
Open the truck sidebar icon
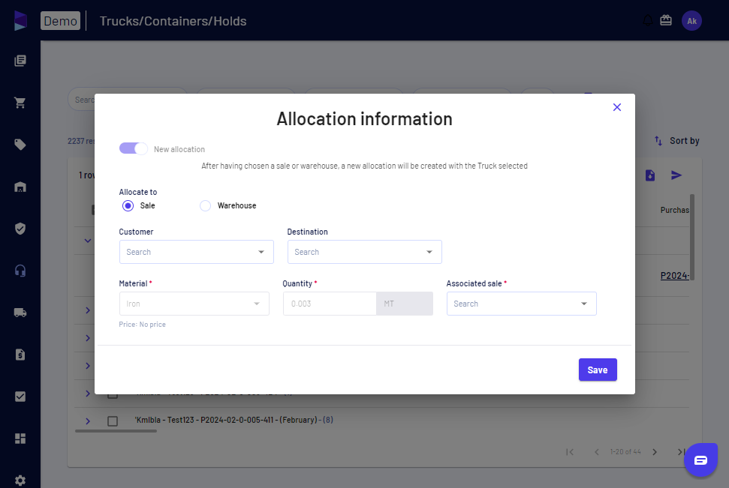click(20, 313)
